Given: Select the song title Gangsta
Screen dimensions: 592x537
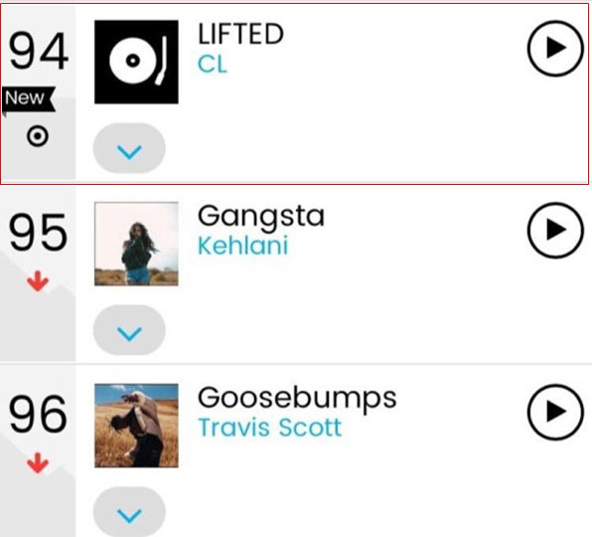Looking at the screenshot, I should tap(261, 217).
